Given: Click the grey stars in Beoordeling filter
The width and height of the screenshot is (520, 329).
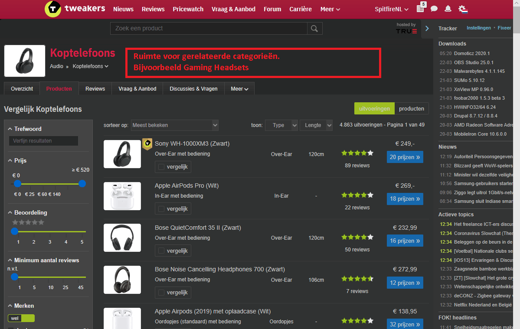Looking at the screenshot, I should coord(28,222).
